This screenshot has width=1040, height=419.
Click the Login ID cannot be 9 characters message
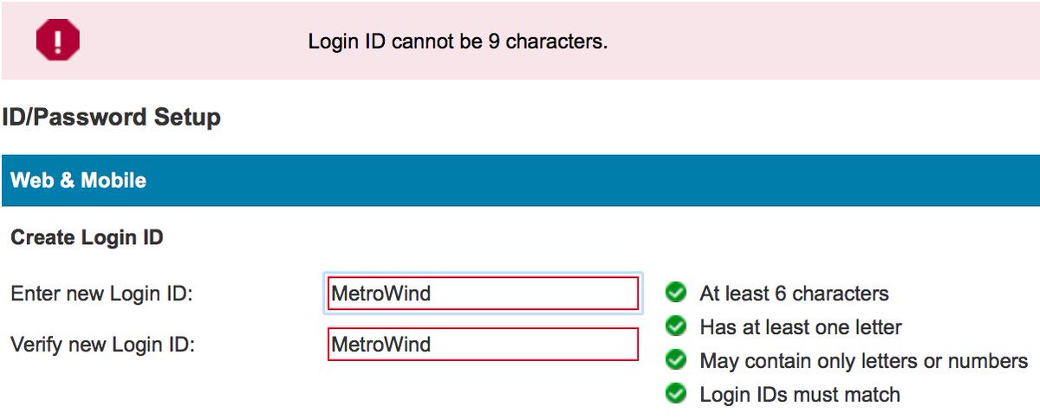(458, 42)
